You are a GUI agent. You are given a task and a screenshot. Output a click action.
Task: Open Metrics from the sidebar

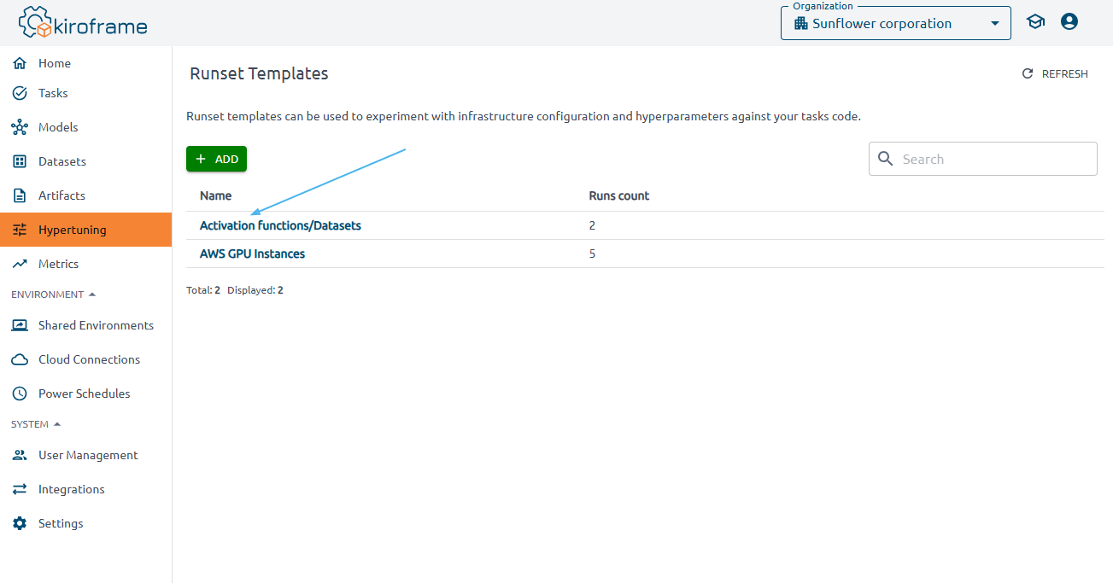tap(58, 264)
